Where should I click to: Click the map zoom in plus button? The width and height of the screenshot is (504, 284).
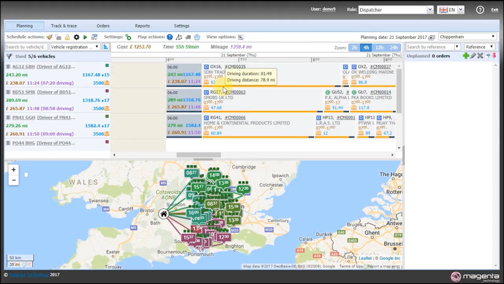tap(14, 170)
